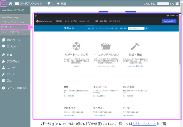This screenshot has height=127, width=183.
Task: Click the サポートへようこそ heading
Action: pos(76,54)
